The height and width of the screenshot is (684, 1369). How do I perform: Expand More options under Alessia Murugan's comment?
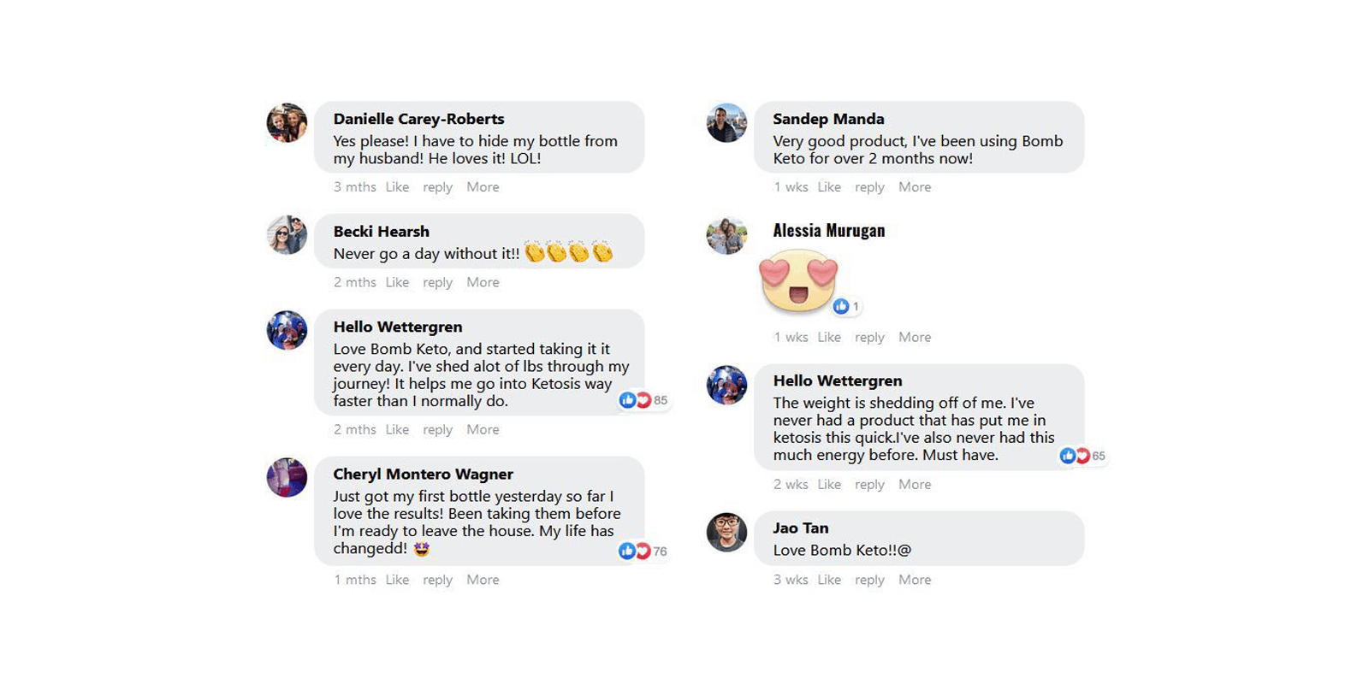915,337
